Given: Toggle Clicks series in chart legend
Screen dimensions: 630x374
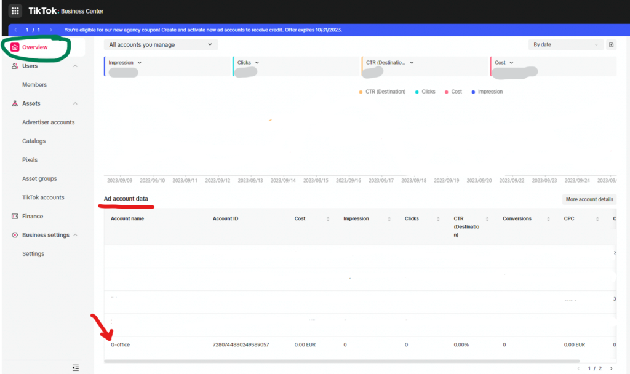Looking at the screenshot, I should [x=425, y=92].
